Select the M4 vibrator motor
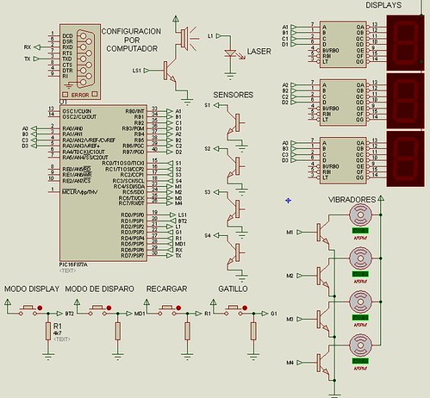The height and width of the screenshot is (398, 430). pyautogui.click(x=361, y=345)
